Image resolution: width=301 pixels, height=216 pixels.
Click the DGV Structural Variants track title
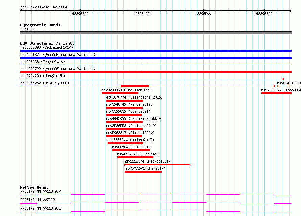pyautogui.click(x=47, y=43)
